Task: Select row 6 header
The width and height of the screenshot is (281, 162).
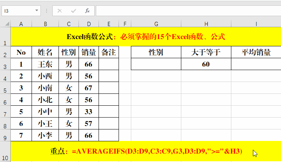Action: (5, 100)
